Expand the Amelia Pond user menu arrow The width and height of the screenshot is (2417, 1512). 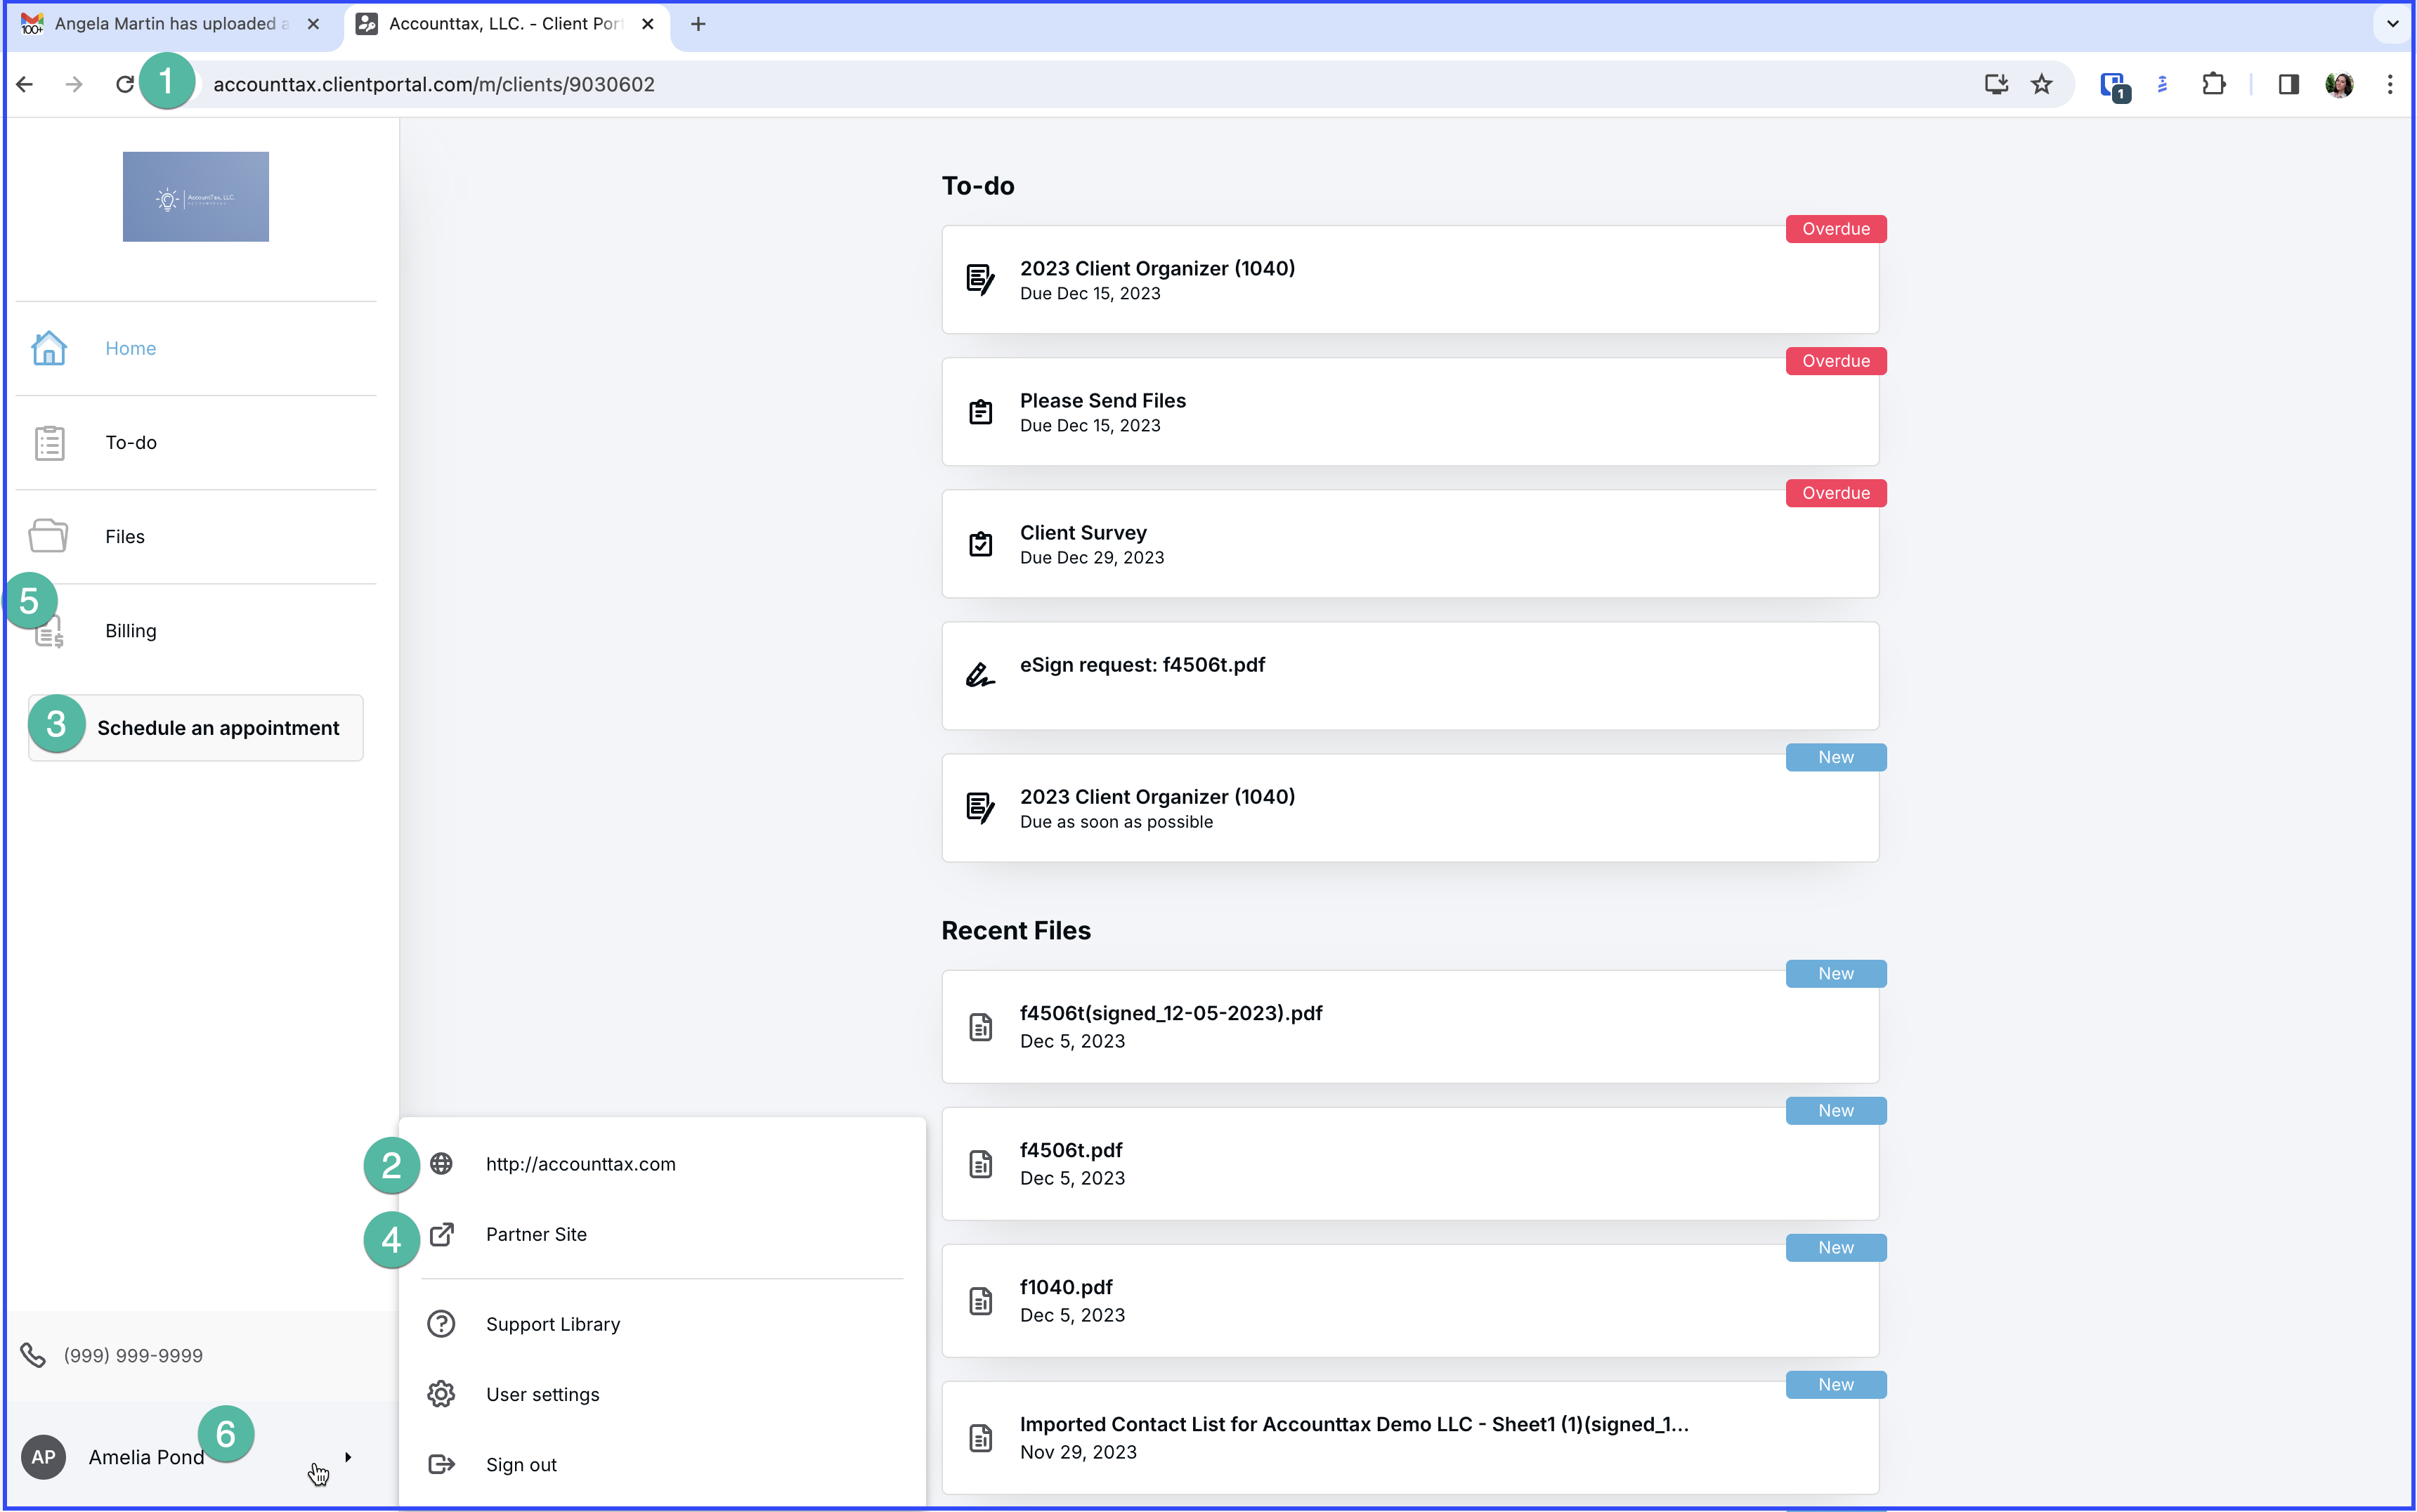point(347,1457)
